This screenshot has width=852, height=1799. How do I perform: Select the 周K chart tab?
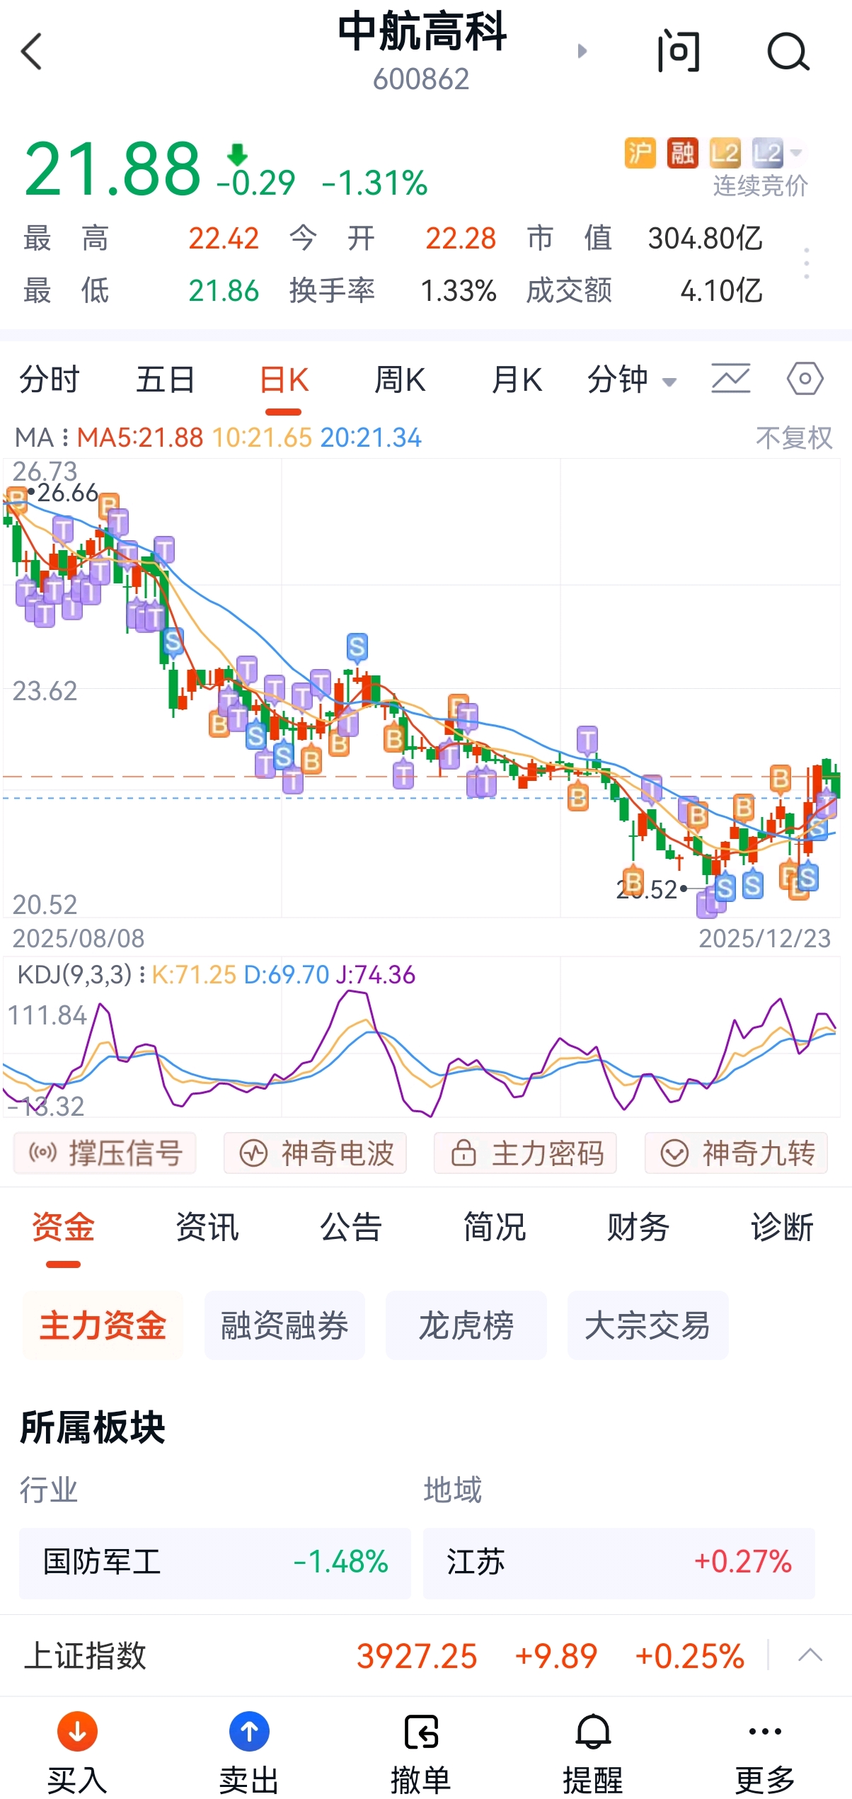400,380
